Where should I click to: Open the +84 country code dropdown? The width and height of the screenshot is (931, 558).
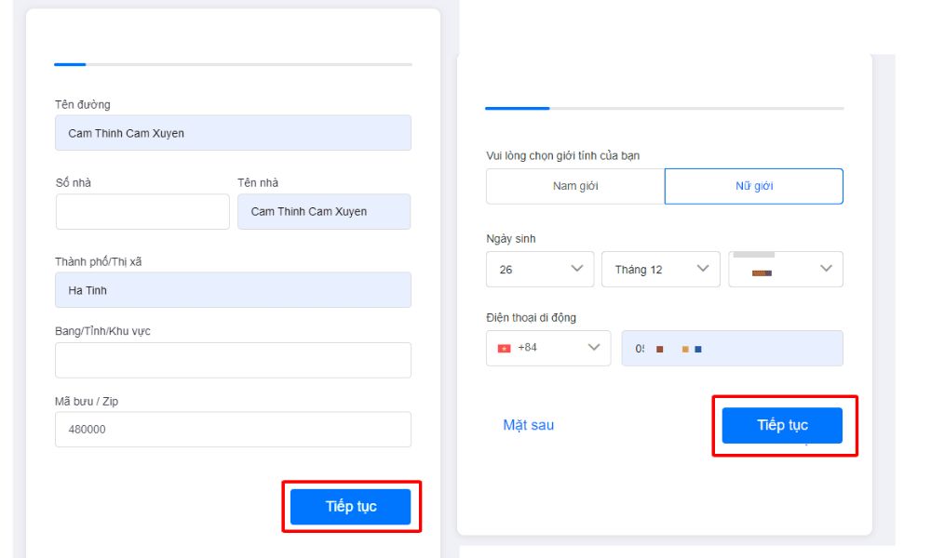(x=548, y=348)
